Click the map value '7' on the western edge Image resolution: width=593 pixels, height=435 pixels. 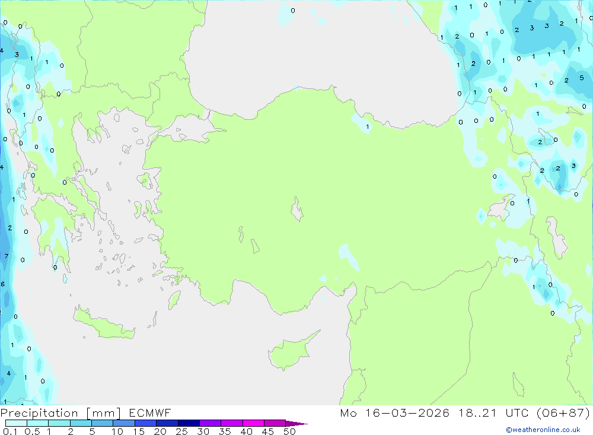7,256
